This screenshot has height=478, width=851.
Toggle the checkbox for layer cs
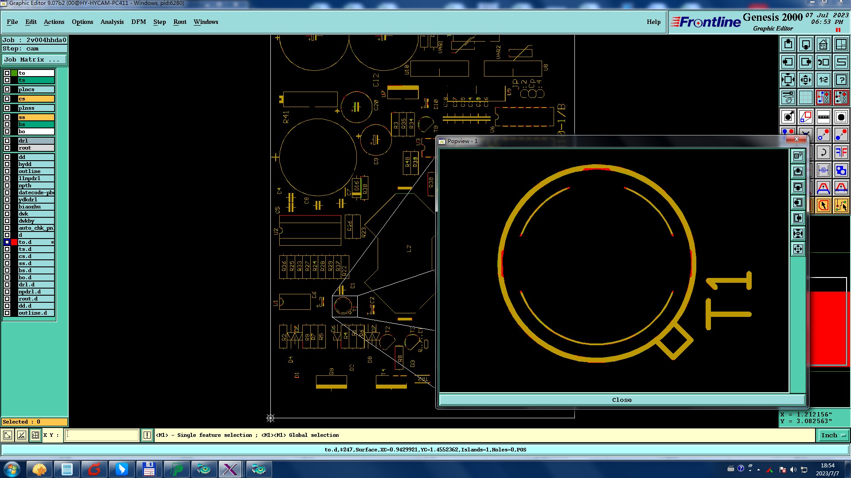pos(7,99)
